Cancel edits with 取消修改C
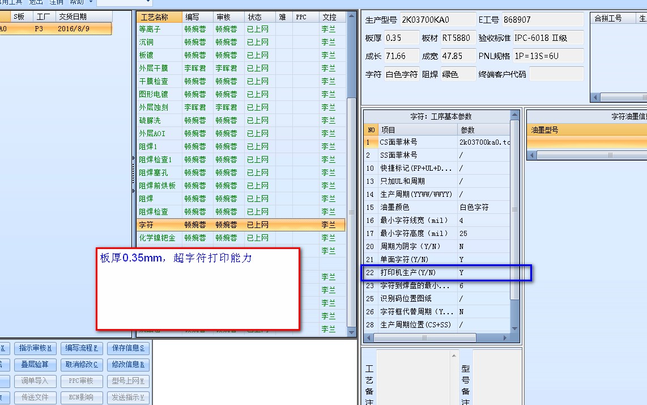Image resolution: width=647 pixels, height=405 pixels. 81,365
